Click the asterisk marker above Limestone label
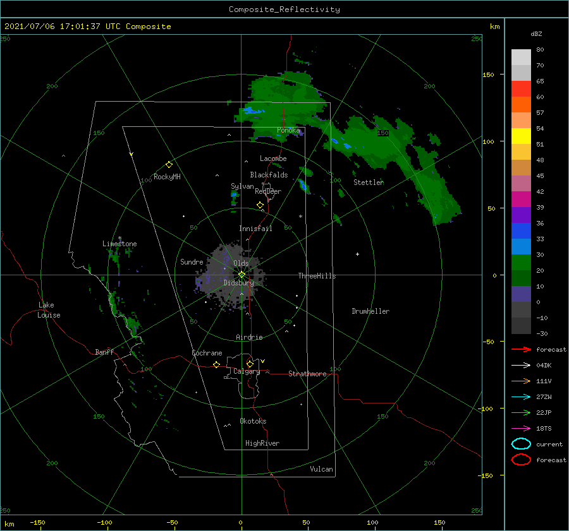569x531 pixels. [119, 238]
